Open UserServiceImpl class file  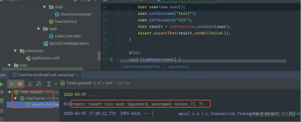pos(76,14)
